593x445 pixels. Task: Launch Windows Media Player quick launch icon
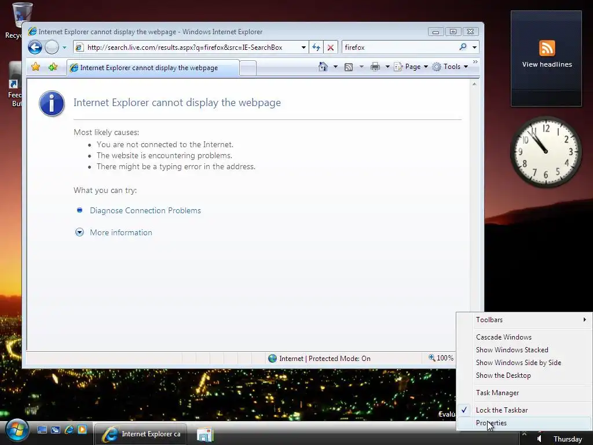82,429
